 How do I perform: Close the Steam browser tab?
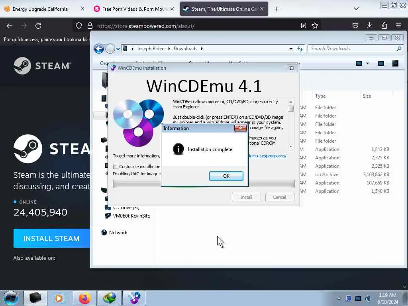(262, 9)
